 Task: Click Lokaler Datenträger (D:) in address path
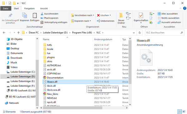[55, 33]
